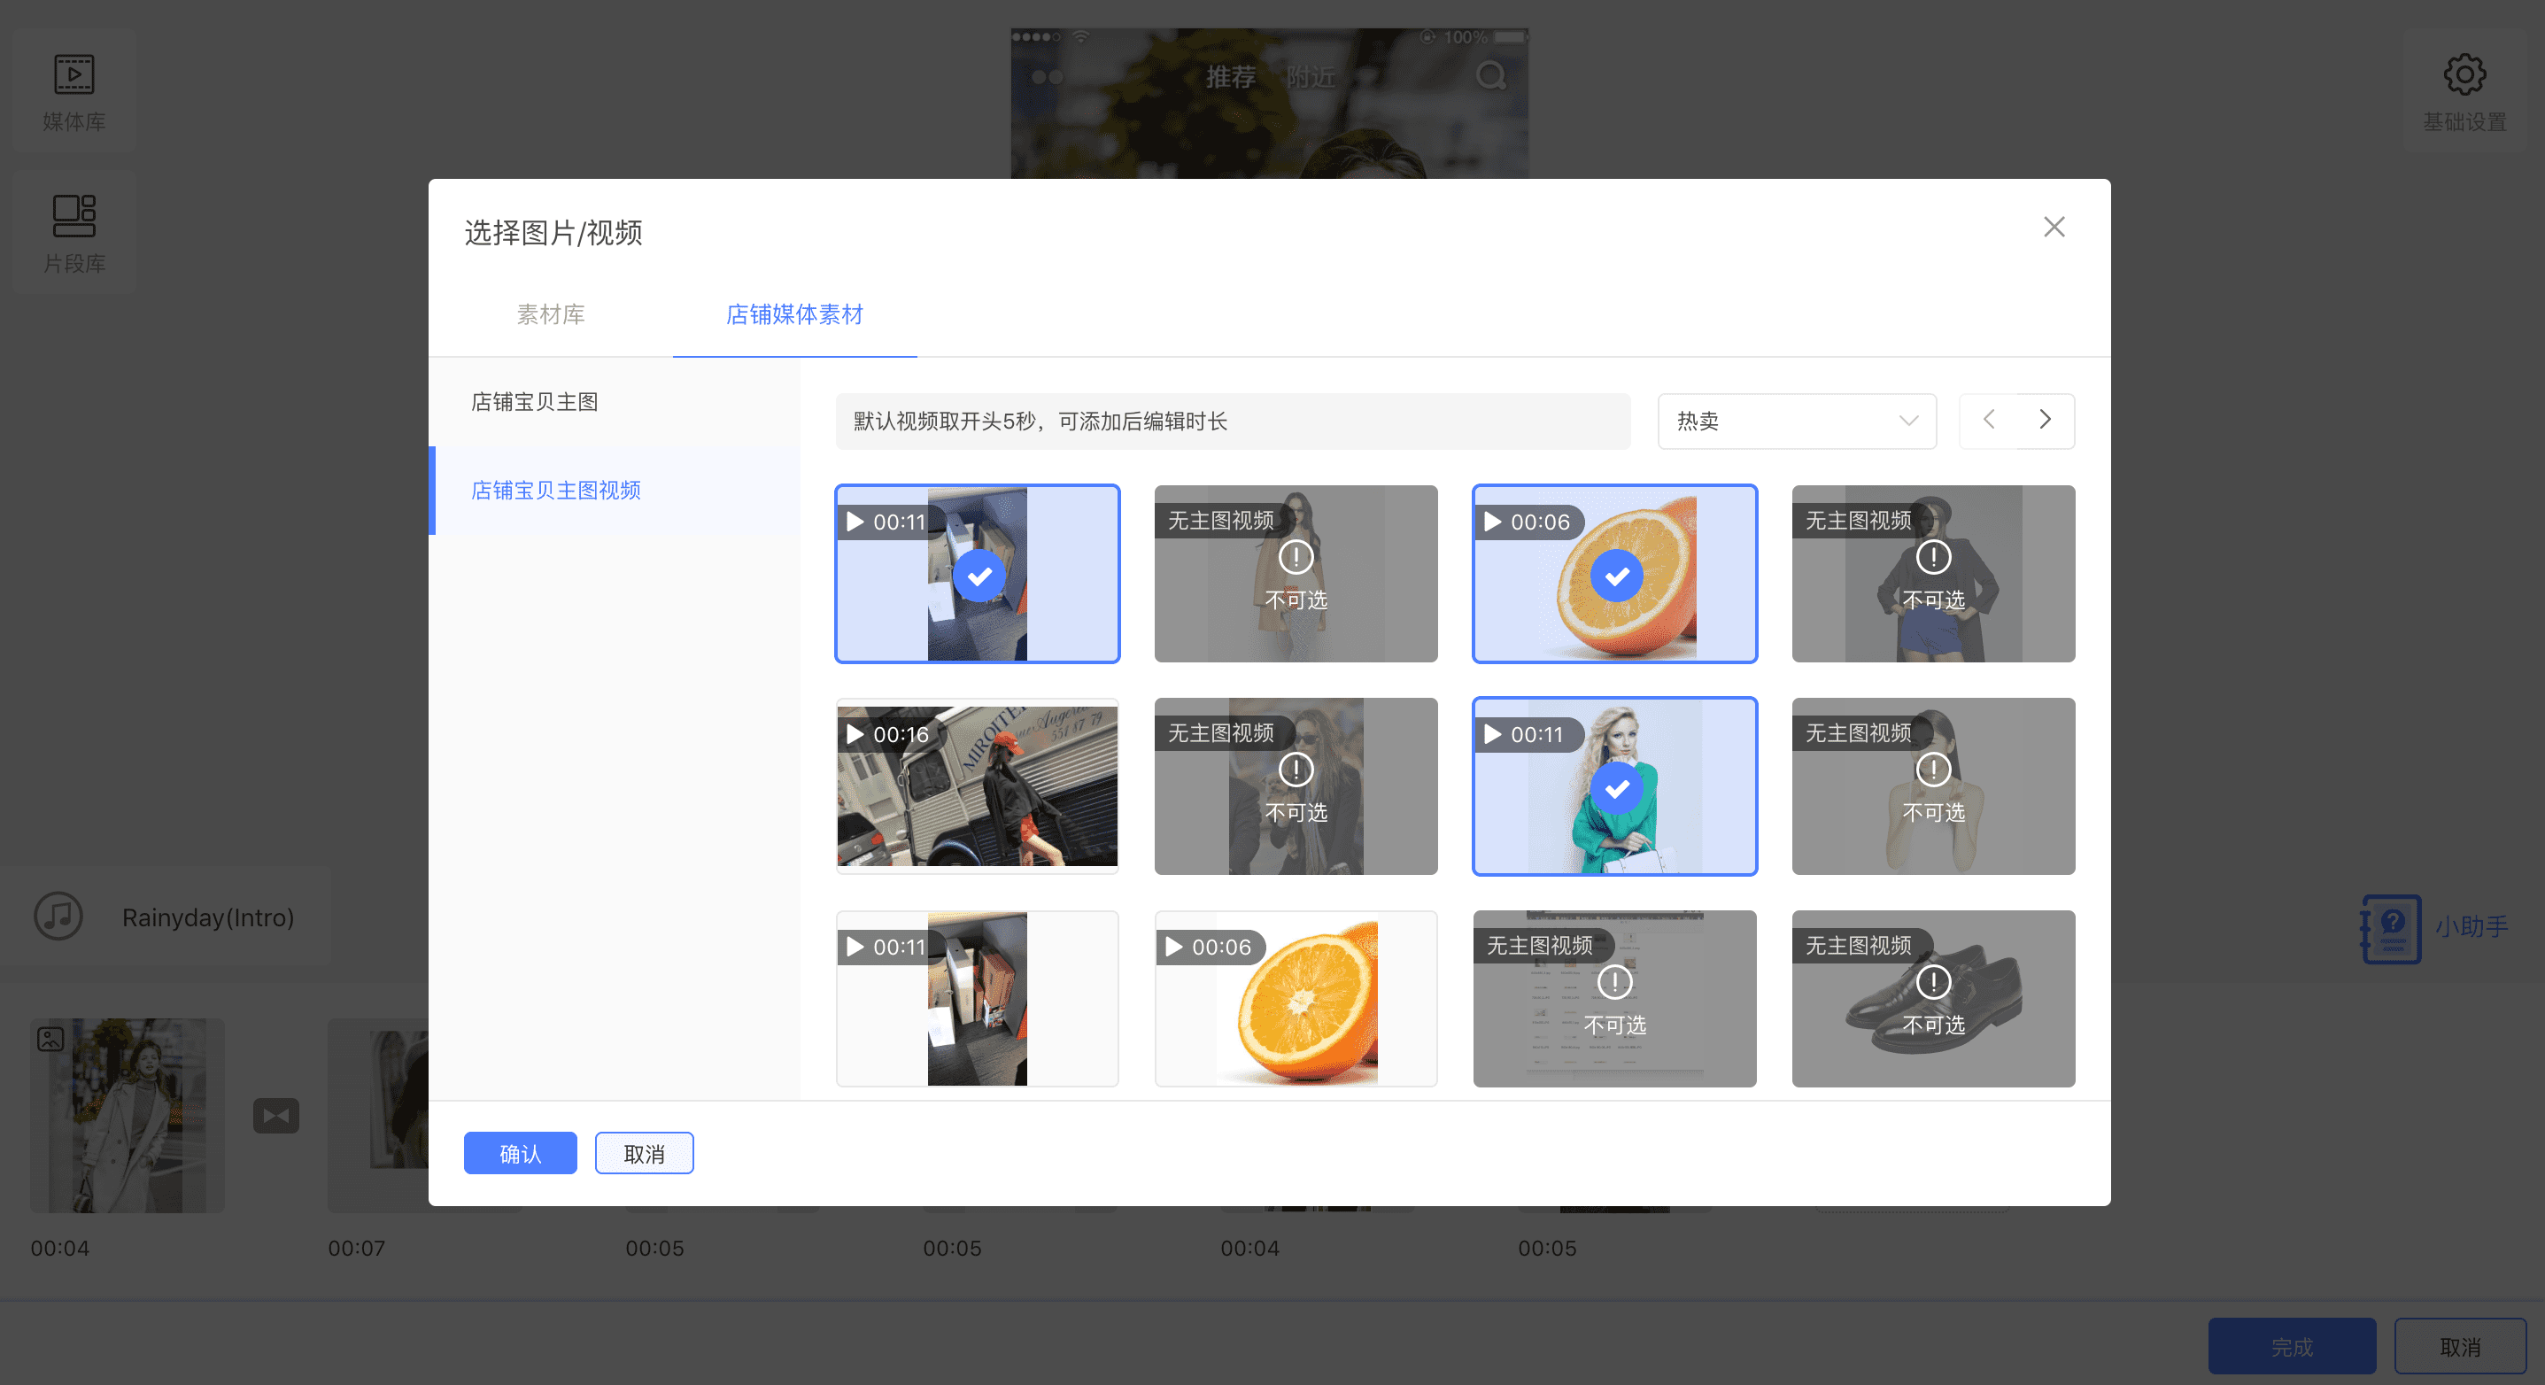Click image icon on first timeline clip

click(50, 1040)
